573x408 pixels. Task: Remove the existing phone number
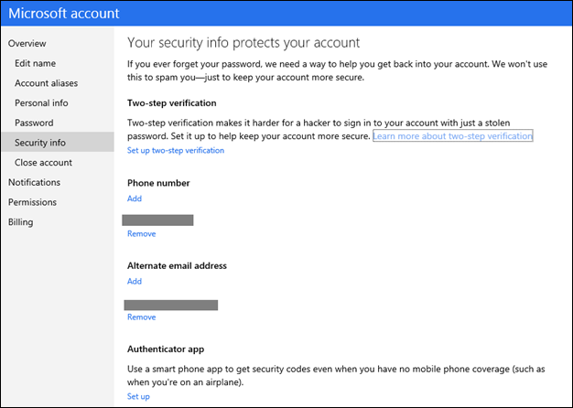click(142, 234)
